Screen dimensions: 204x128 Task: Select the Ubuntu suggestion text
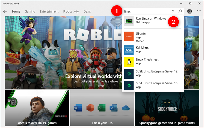click(141, 34)
